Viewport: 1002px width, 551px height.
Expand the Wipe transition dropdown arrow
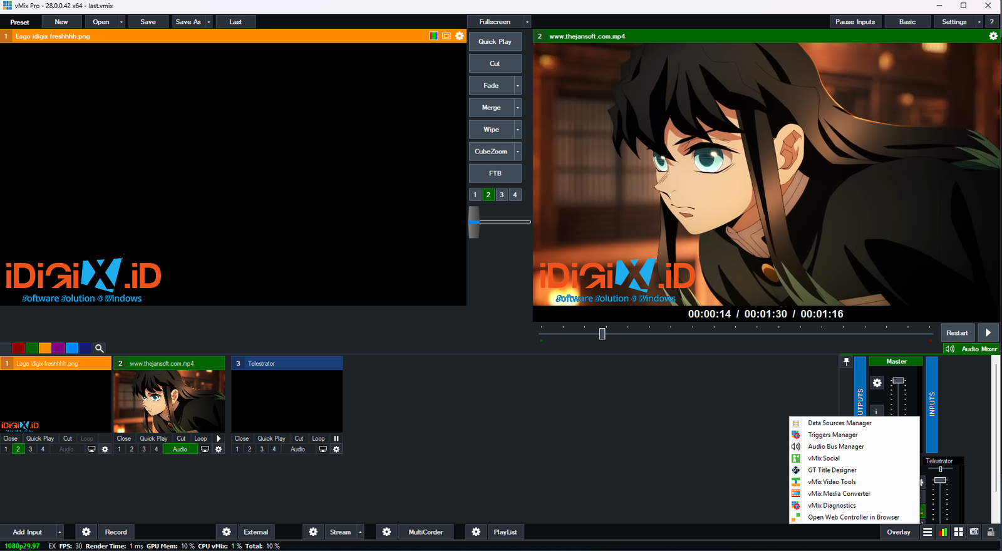(518, 130)
